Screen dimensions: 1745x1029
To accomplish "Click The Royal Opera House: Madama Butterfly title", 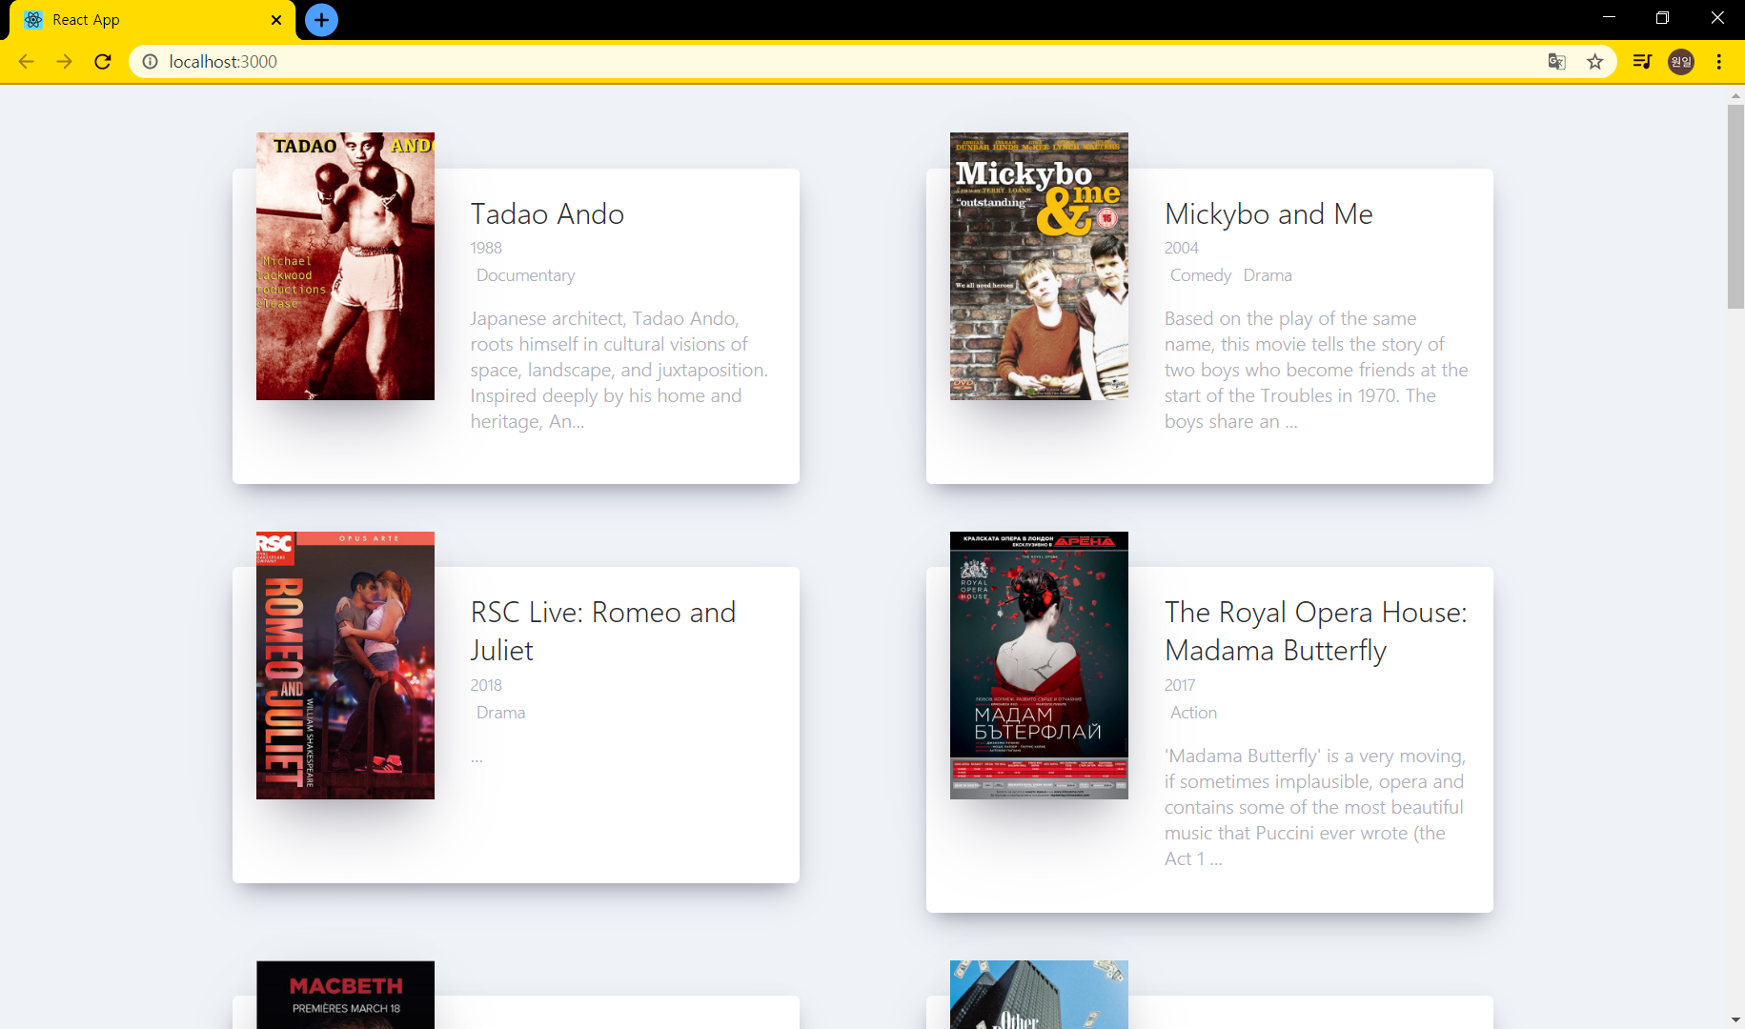I will pyautogui.click(x=1316, y=631).
